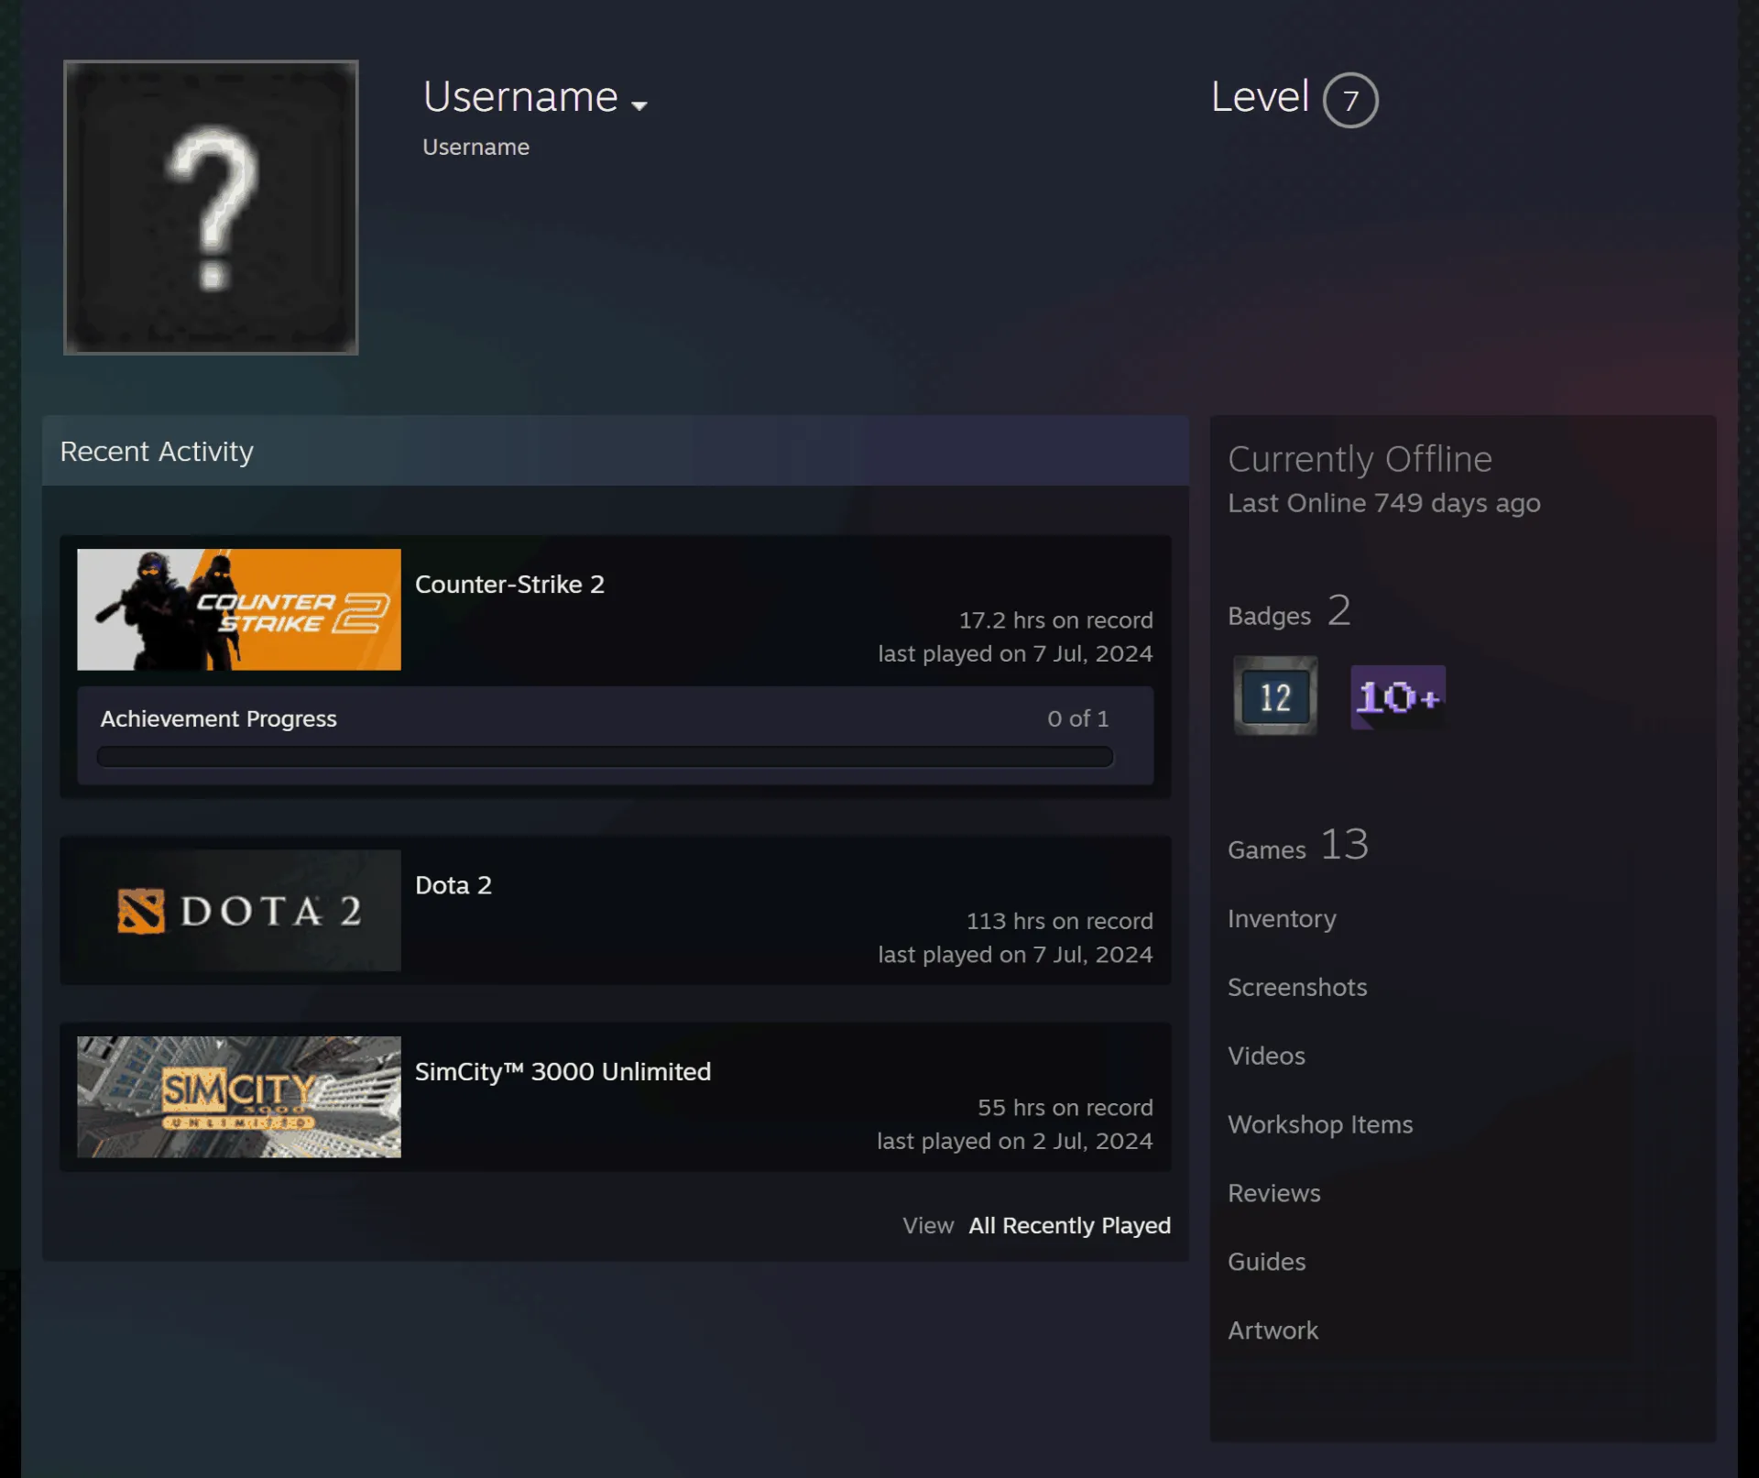Open the Dota 2 game banner
The image size is (1759, 1478).
pos(239,910)
